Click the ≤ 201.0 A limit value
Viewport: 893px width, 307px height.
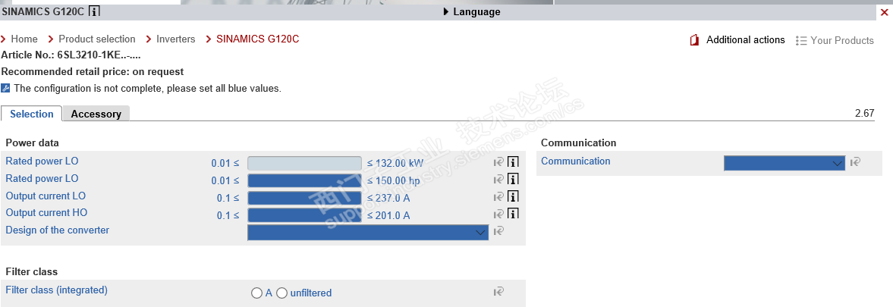(x=388, y=215)
